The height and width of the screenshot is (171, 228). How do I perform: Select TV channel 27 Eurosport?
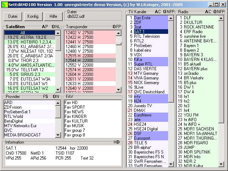click(147, 138)
